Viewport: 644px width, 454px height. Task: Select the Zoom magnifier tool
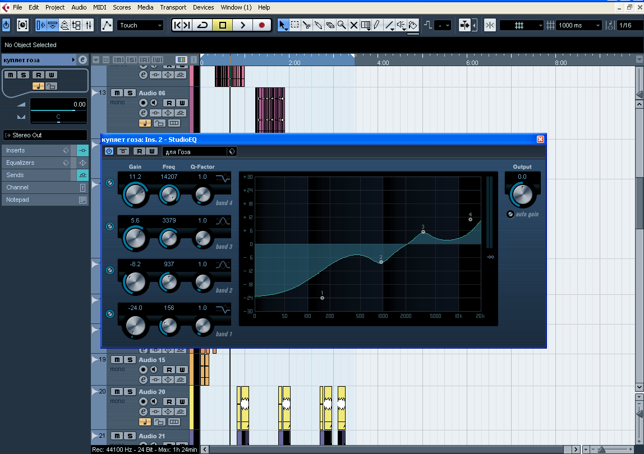tap(342, 25)
